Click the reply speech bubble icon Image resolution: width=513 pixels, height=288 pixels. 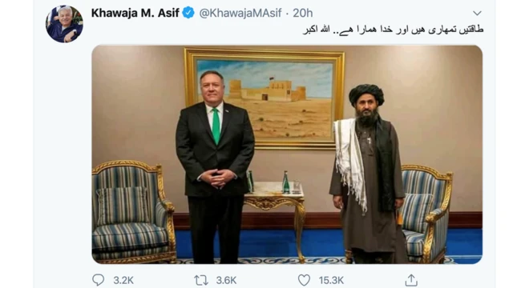tap(98, 280)
